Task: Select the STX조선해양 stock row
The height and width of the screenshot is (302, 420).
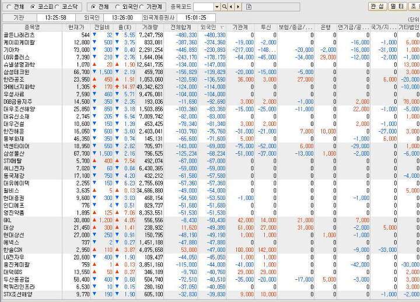Action: point(211,294)
